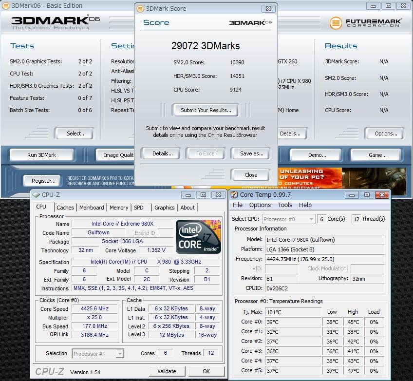Viewport: 413px width, 381px height.
Task: Click the Futuremark Corporation logo
Action: 366,23
